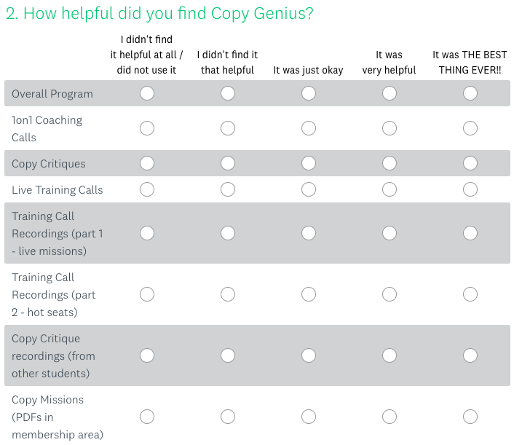Rate Live Training Calls as THE BEST THING EVER
The height and width of the screenshot is (445, 514).
pos(470,189)
